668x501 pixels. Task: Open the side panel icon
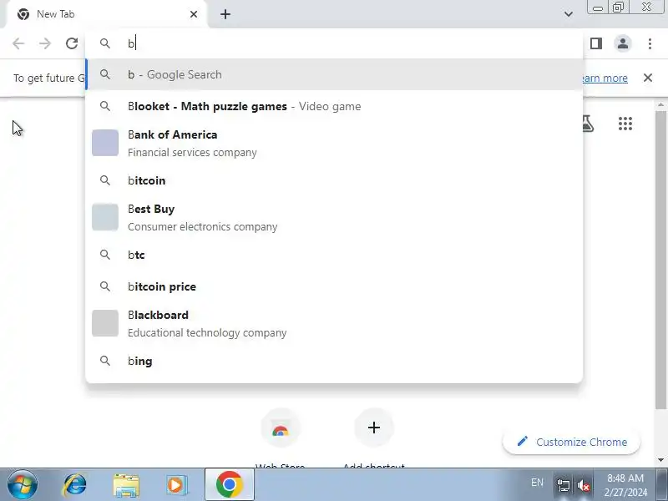pyautogui.click(x=596, y=43)
